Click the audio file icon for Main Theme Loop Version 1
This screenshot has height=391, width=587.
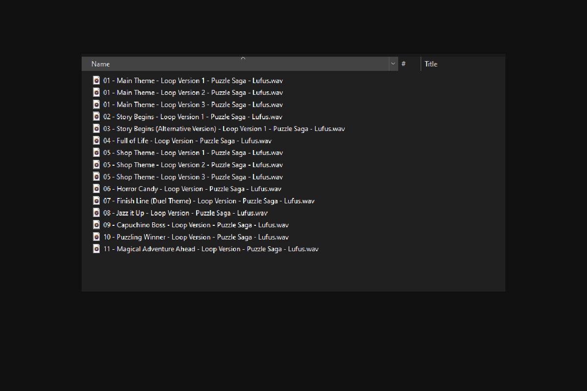[x=97, y=81]
